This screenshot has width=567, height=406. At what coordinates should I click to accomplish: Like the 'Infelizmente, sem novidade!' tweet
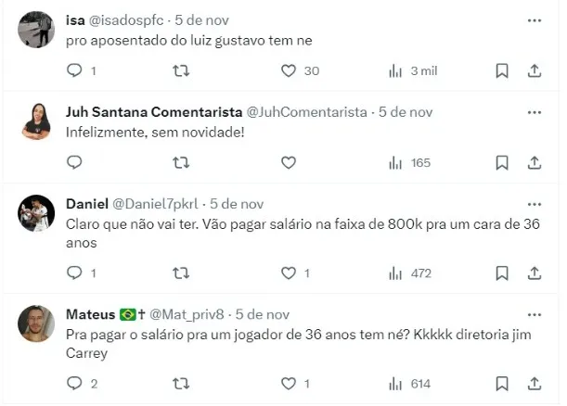[289, 162]
